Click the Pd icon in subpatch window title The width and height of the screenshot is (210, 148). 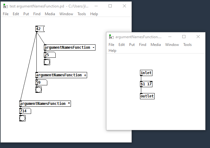(111, 37)
